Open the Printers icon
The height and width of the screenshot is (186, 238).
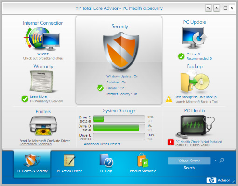click(43, 125)
